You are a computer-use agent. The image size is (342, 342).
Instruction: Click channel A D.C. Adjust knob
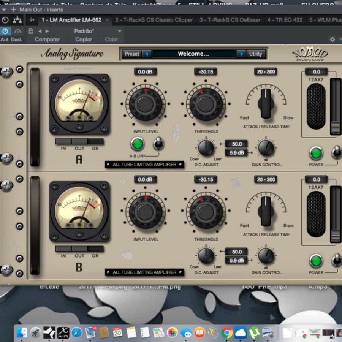pos(206,148)
